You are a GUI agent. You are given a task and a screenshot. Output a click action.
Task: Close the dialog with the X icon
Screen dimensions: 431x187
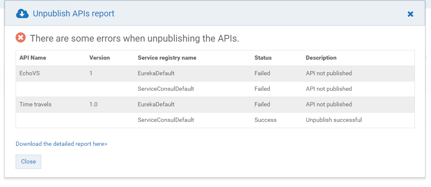(410, 14)
